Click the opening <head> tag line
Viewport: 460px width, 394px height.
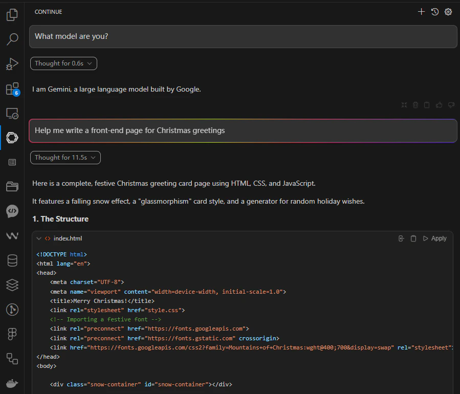47,273
